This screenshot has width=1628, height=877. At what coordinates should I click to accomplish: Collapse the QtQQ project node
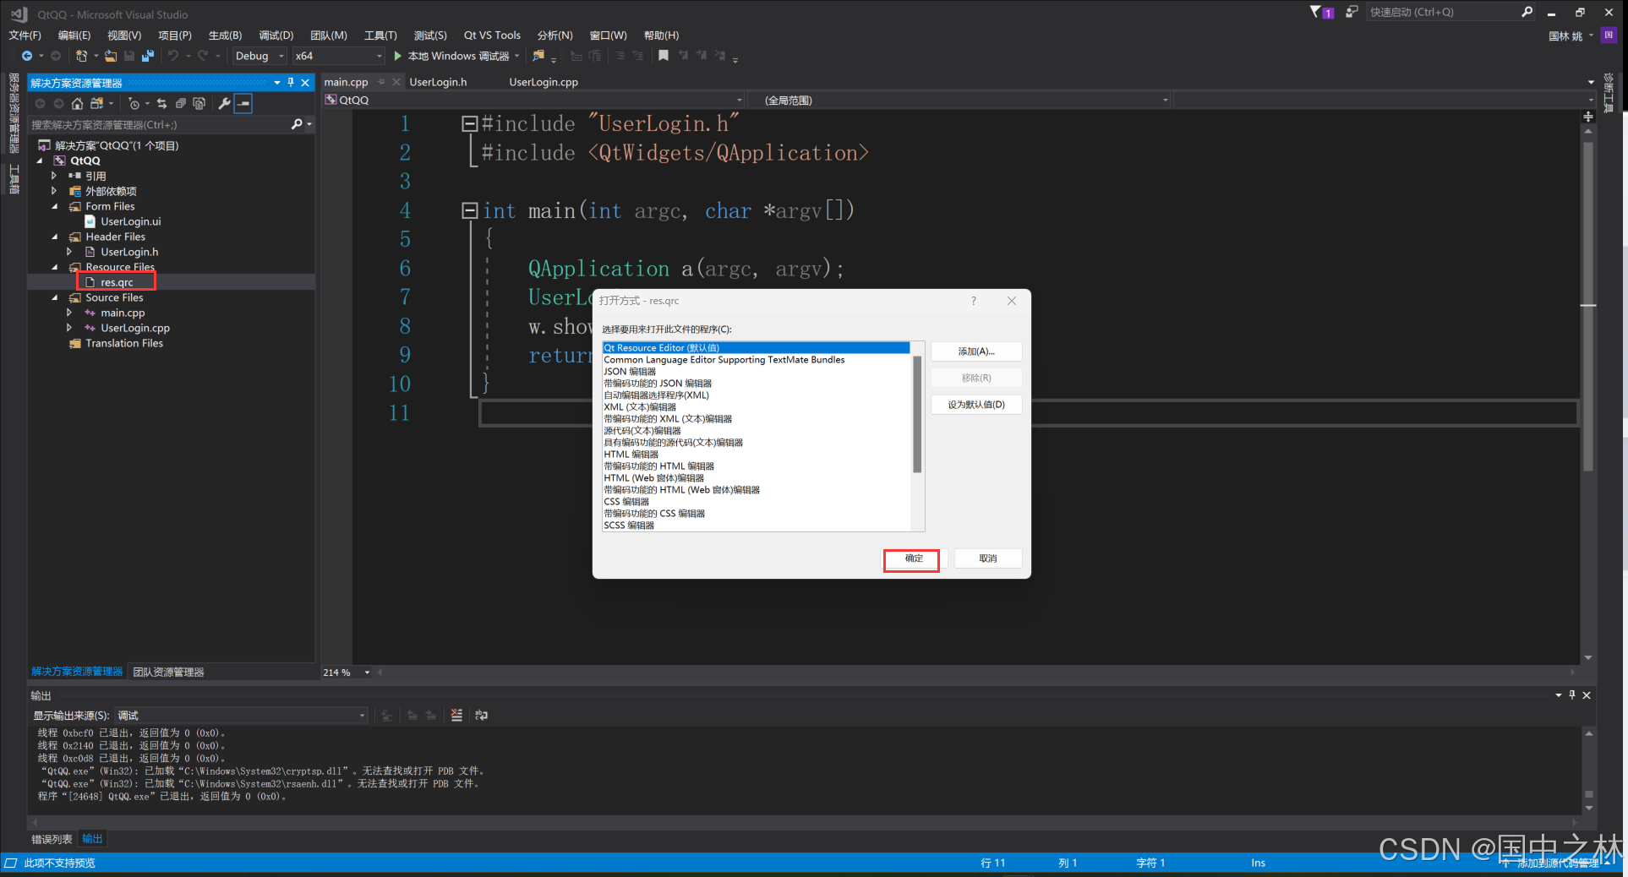tap(39, 161)
